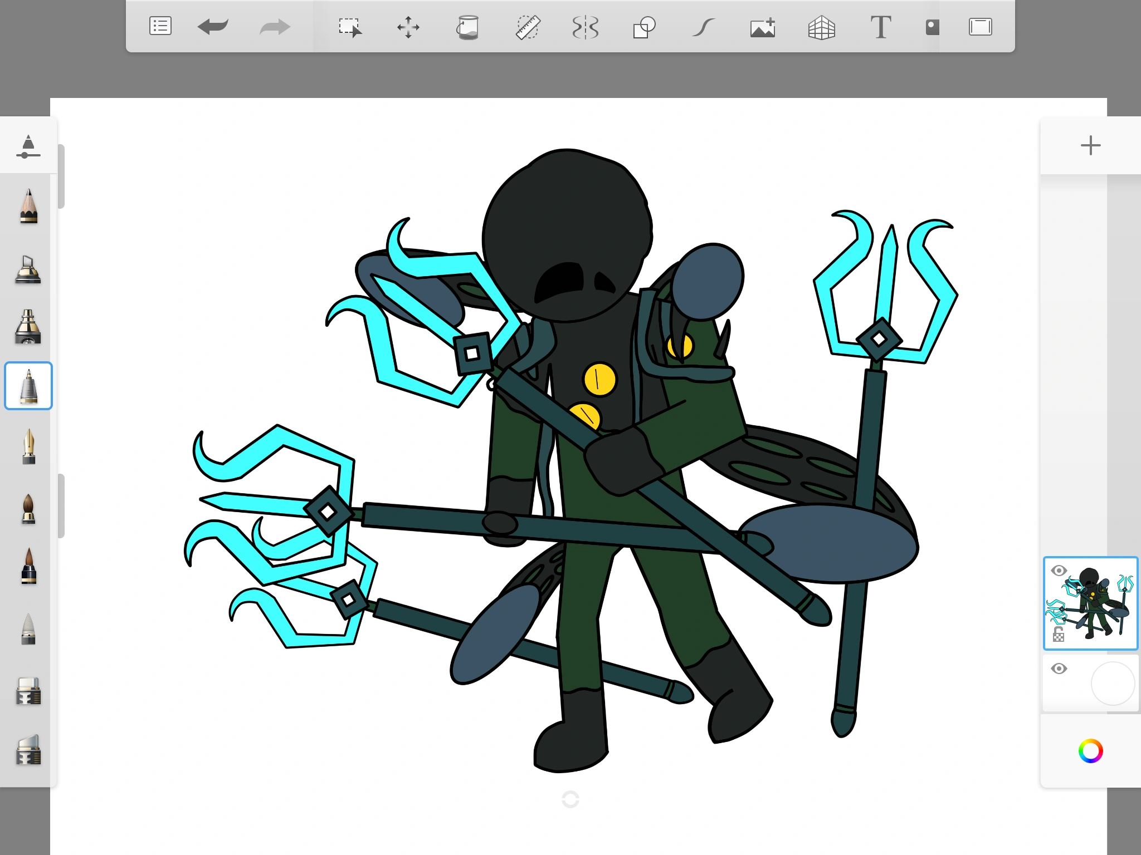
Task: Select the pencil brush
Action: point(28,206)
